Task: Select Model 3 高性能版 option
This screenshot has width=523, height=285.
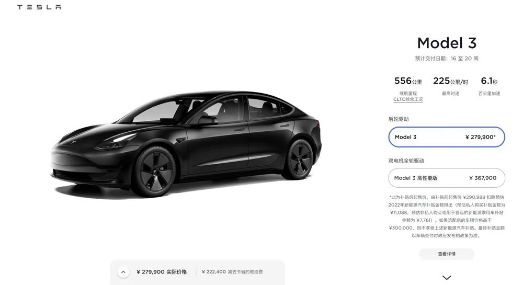Action: [447, 178]
